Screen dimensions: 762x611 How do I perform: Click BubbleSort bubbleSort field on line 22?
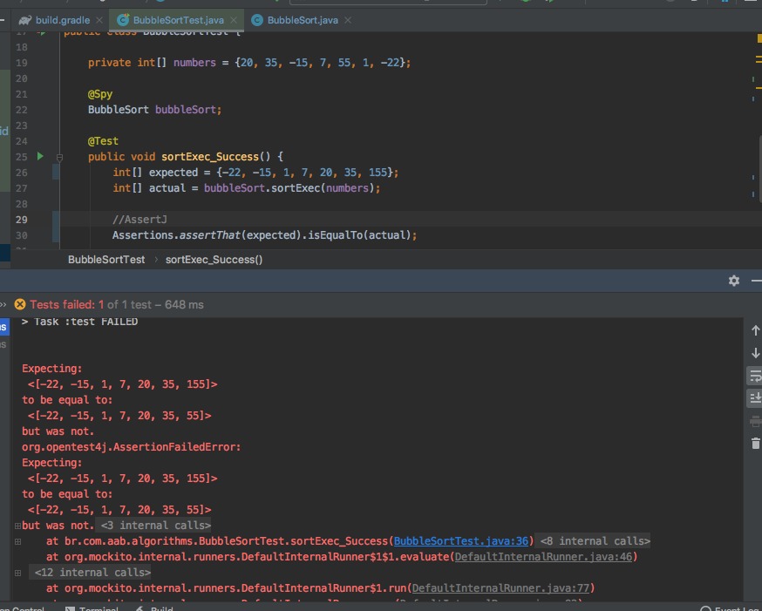pos(154,110)
